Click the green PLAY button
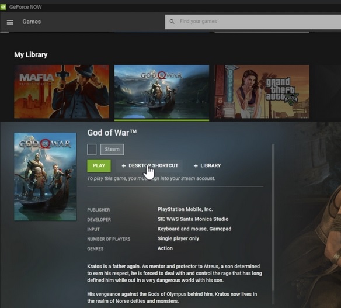The image size is (341, 308). tap(99, 165)
